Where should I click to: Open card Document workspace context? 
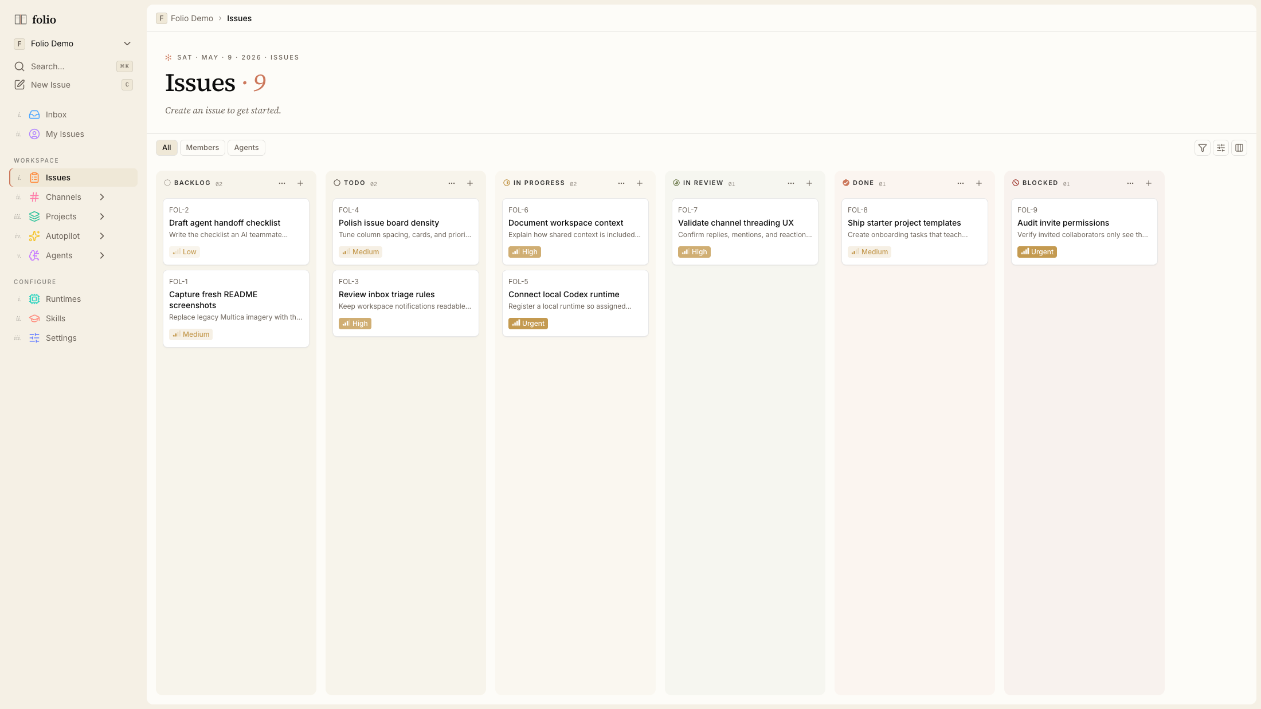[x=575, y=231]
